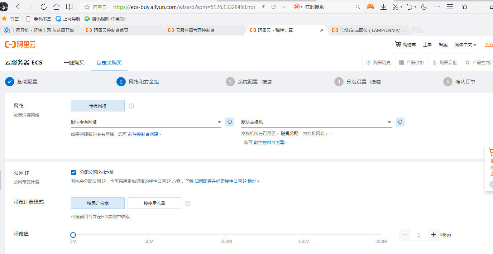
Task: Increase bandwidth with the plus button
Action: point(434,235)
